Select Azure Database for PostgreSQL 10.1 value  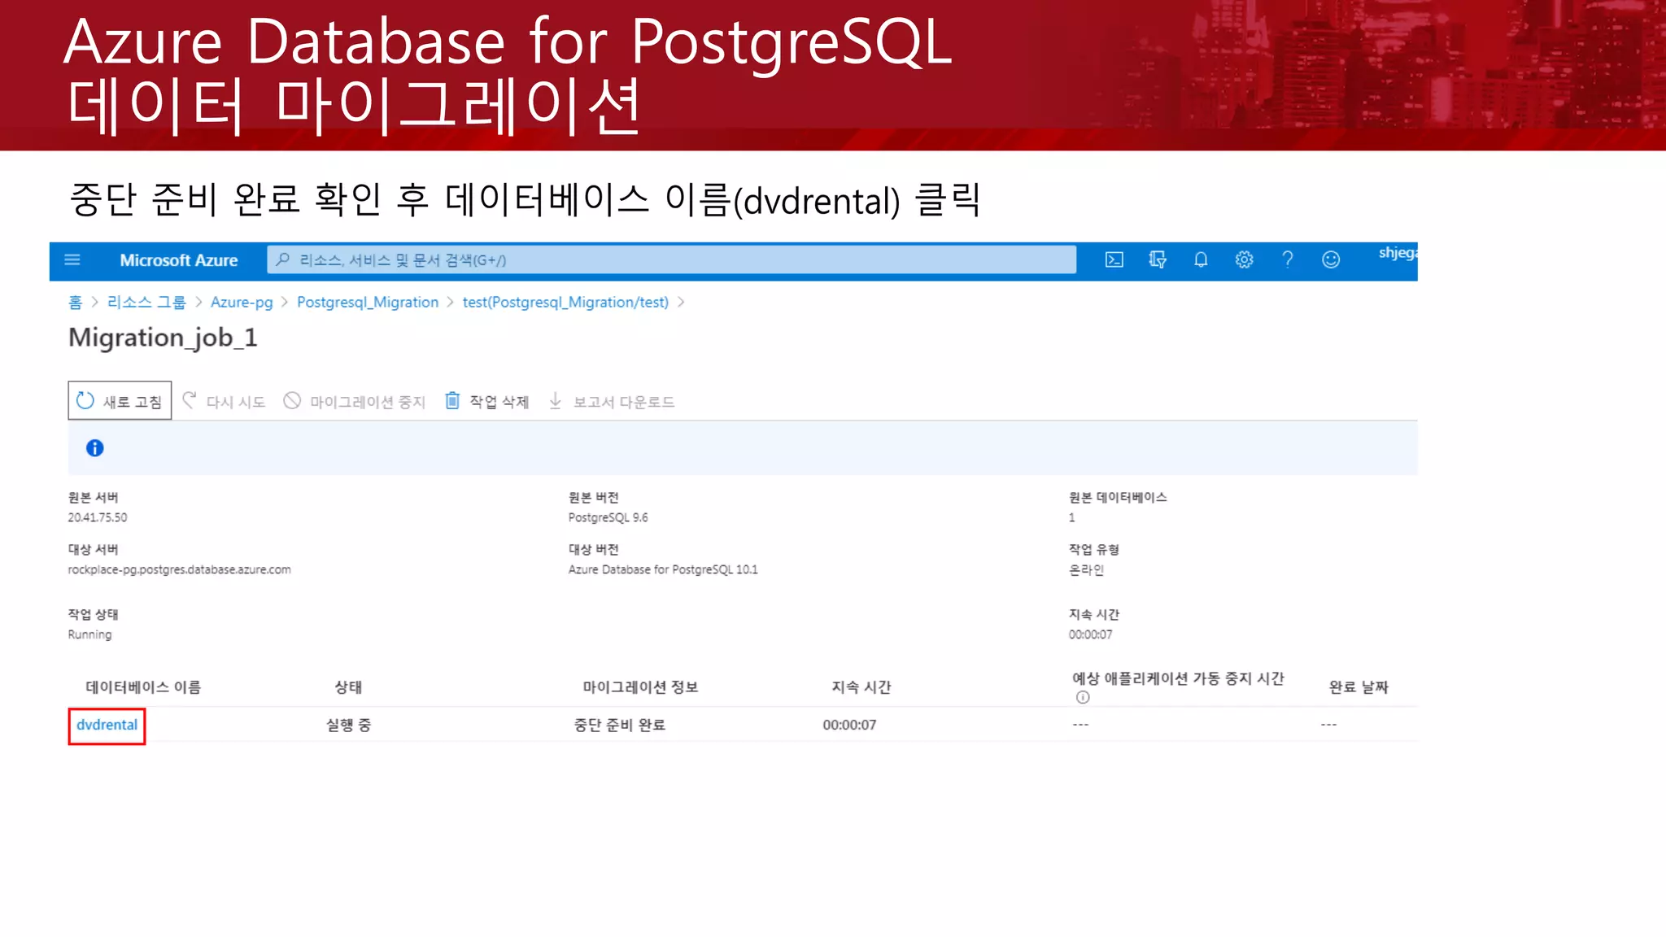coord(663,569)
